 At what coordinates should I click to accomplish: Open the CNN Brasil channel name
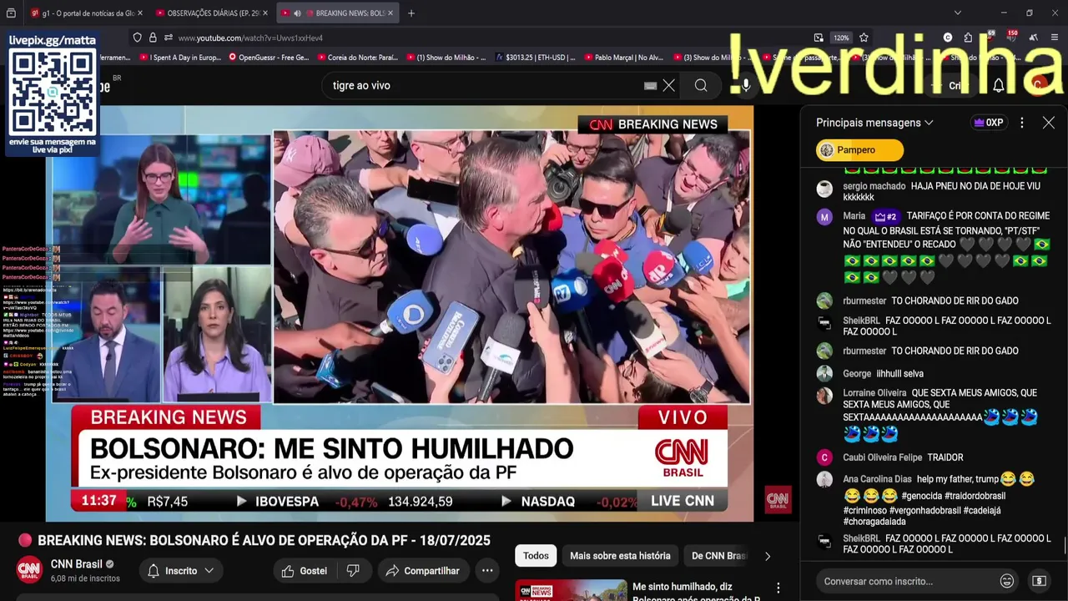tap(77, 564)
